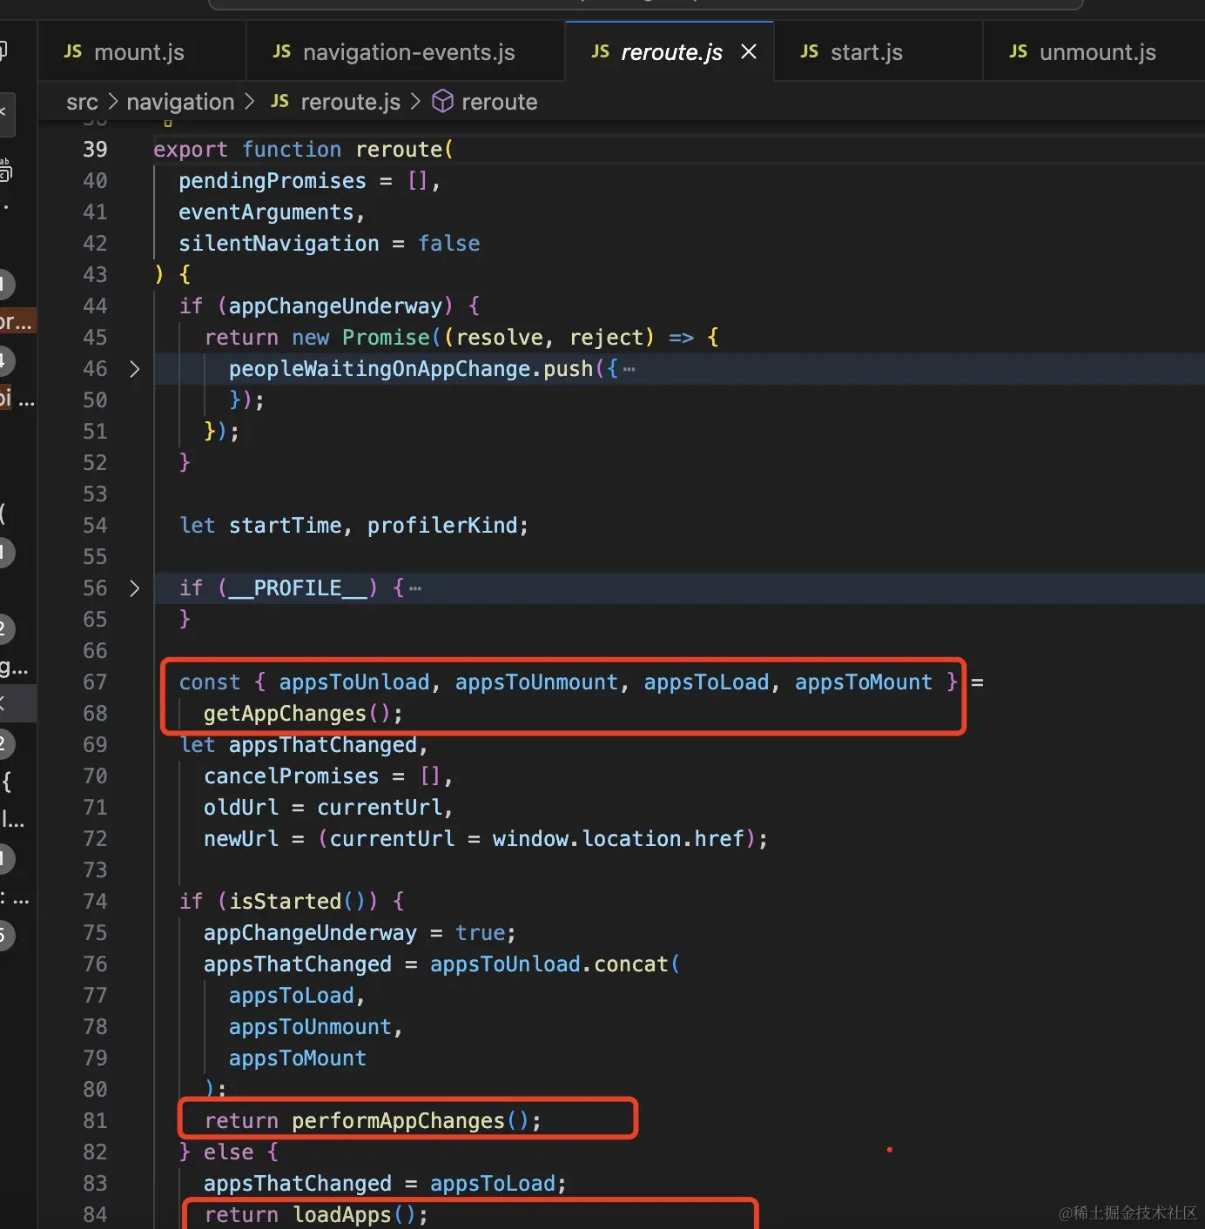Click appsToMount in the line 67 destructuring
The height and width of the screenshot is (1229, 1205).
[x=864, y=682]
